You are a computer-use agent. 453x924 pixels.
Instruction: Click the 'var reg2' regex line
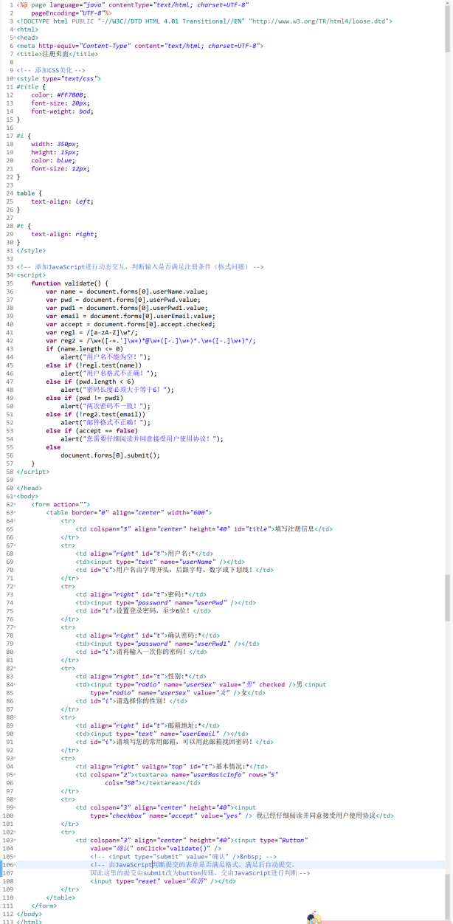point(151,341)
